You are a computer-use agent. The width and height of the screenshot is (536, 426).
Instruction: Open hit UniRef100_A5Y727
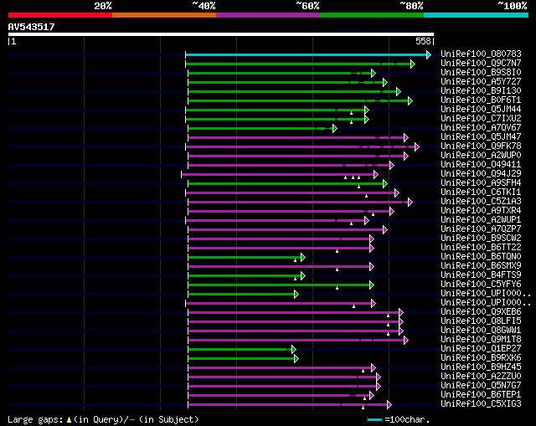coord(481,82)
